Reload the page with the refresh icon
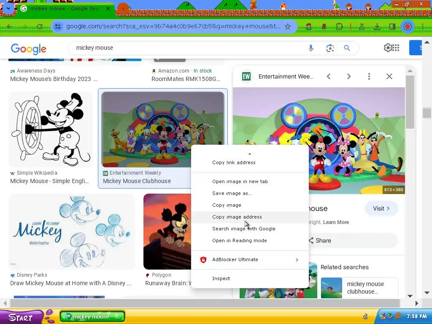The image size is (432, 324). 40,27
